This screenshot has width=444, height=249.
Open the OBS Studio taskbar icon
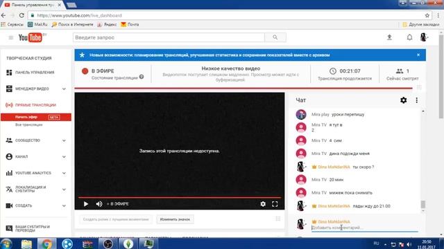tap(108, 244)
